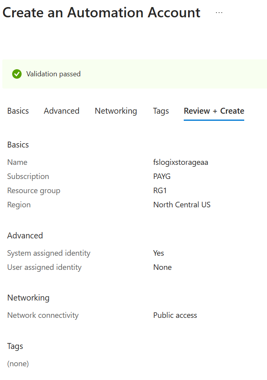Click the Basics section heading in the summary

18,145
